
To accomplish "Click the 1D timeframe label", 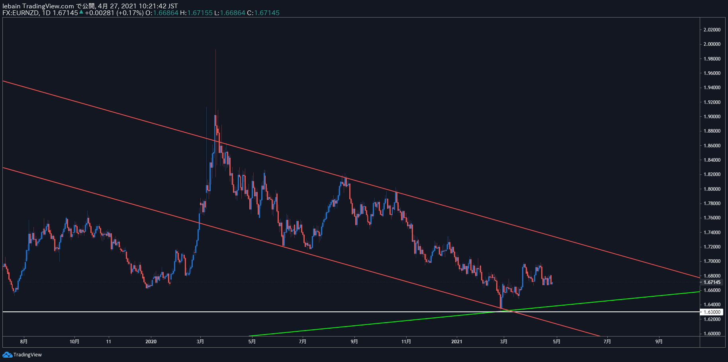I will click(46, 13).
